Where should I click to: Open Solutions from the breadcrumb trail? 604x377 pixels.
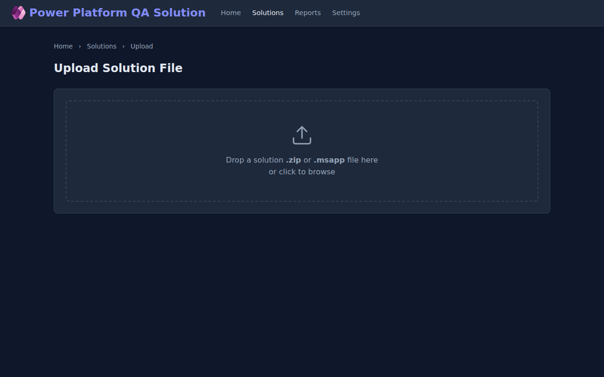tap(101, 46)
